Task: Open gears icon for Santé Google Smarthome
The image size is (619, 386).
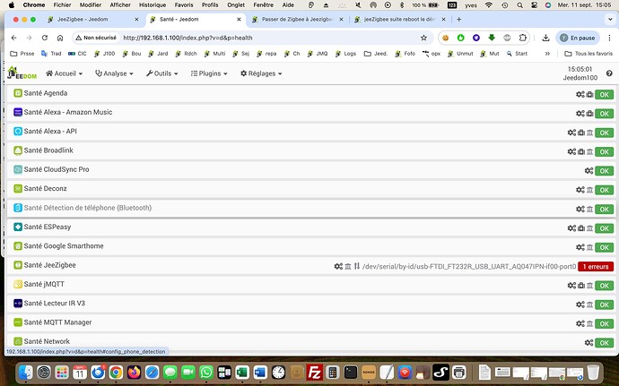Action: 580,247
